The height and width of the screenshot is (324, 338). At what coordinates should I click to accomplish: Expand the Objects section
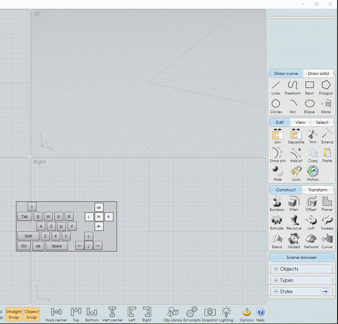tap(277, 269)
